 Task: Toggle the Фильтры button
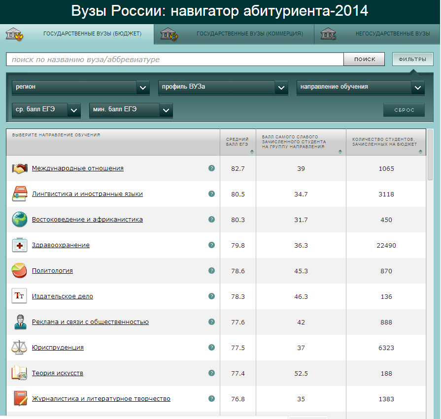coord(412,59)
